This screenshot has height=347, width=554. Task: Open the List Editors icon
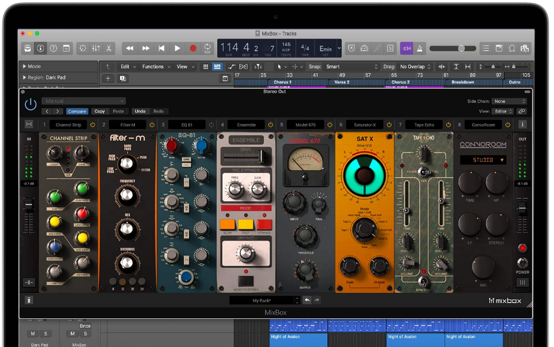coord(486,48)
